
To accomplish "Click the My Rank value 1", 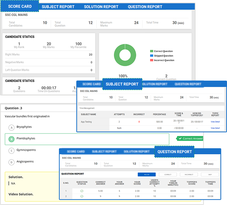I will pos(19,44).
